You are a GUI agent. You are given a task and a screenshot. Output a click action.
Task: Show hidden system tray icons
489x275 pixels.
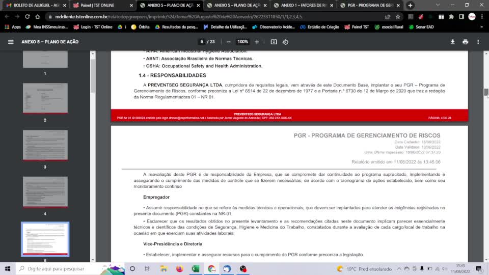(x=399, y=269)
